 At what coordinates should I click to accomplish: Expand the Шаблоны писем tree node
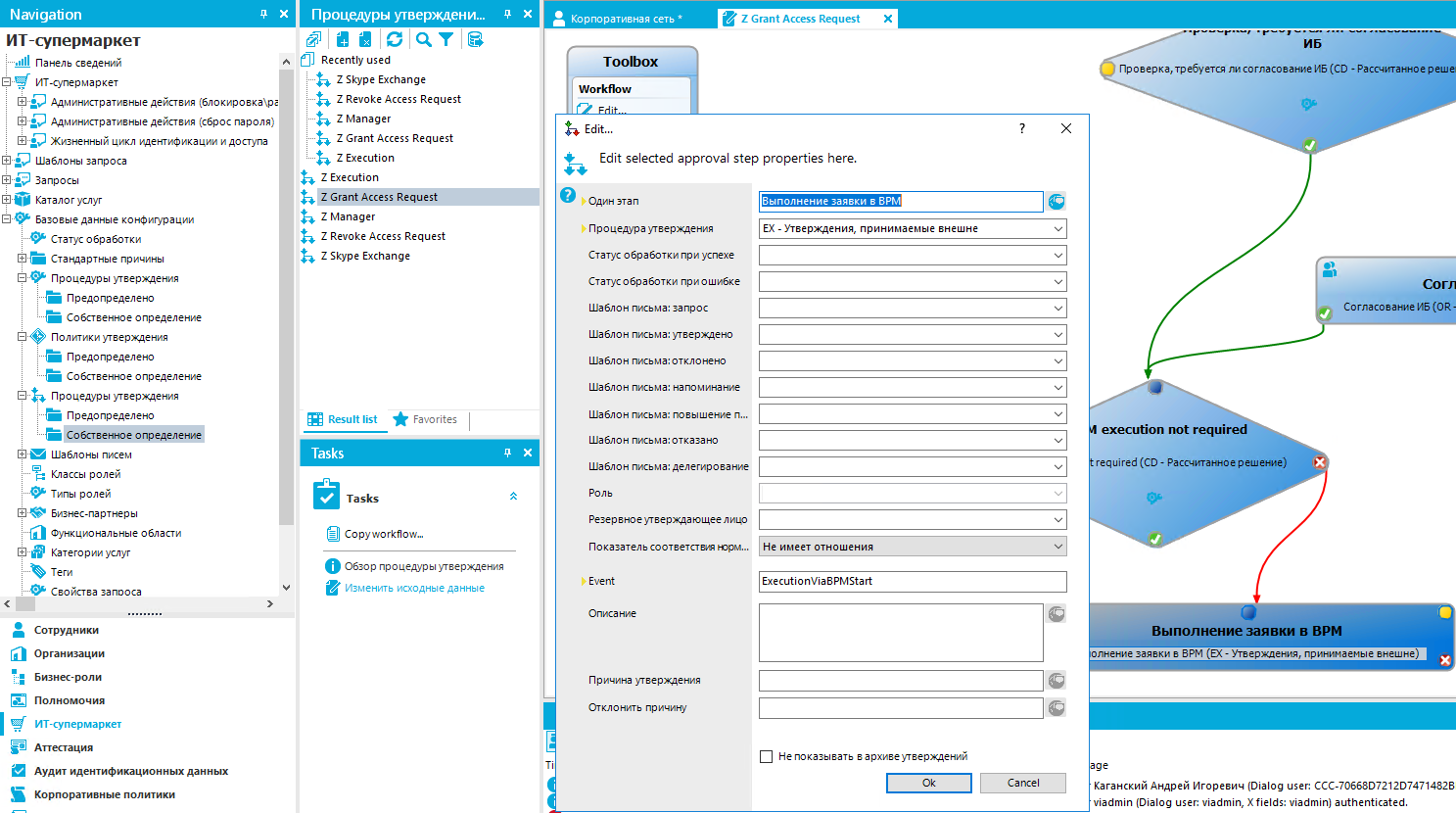coord(22,454)
